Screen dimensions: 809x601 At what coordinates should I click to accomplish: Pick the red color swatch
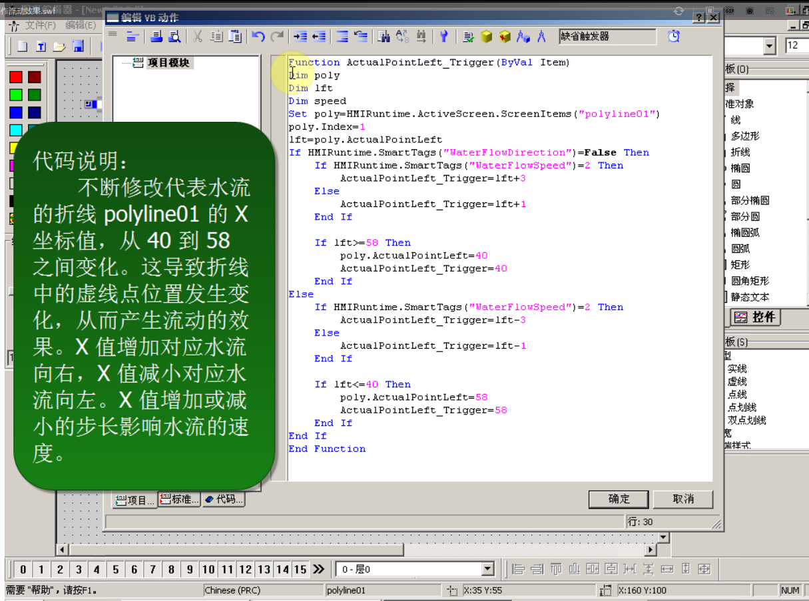[16, 78]
